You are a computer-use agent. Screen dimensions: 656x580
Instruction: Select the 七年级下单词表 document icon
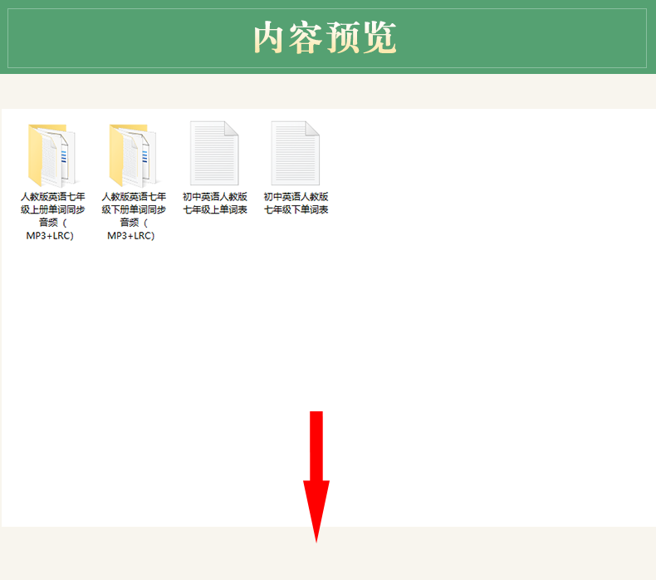tap(296, 153)
